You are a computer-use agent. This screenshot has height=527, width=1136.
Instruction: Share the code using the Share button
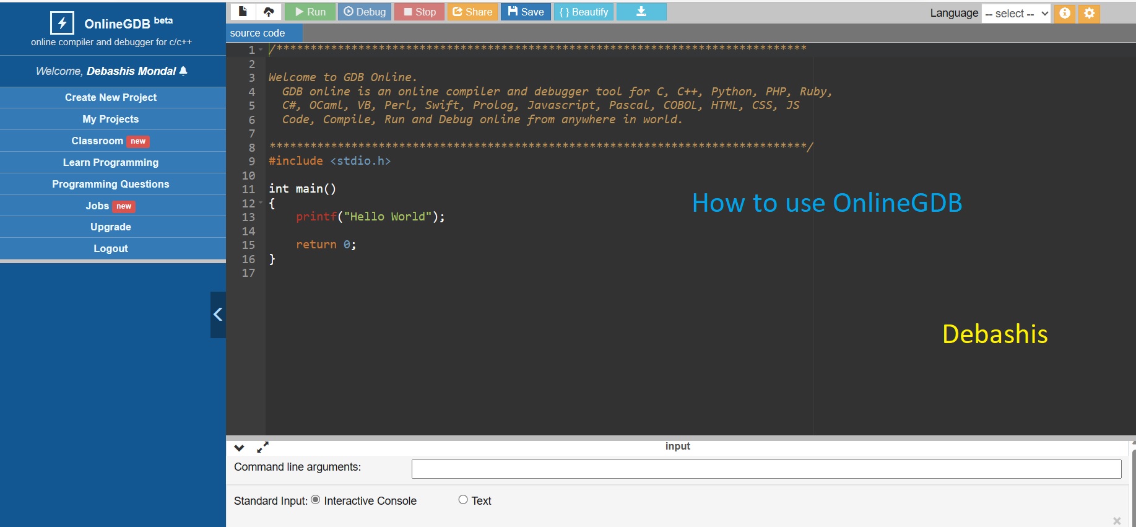click(x=472, y=12)
